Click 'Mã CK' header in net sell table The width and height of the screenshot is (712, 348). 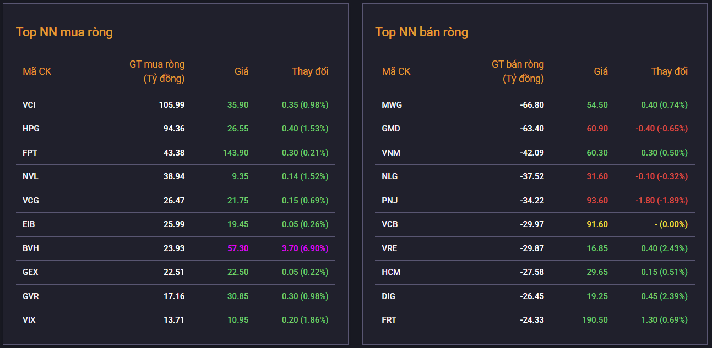pos(396,71)
